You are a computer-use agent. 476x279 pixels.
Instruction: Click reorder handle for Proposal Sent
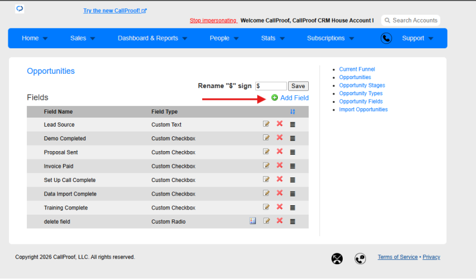293,152
